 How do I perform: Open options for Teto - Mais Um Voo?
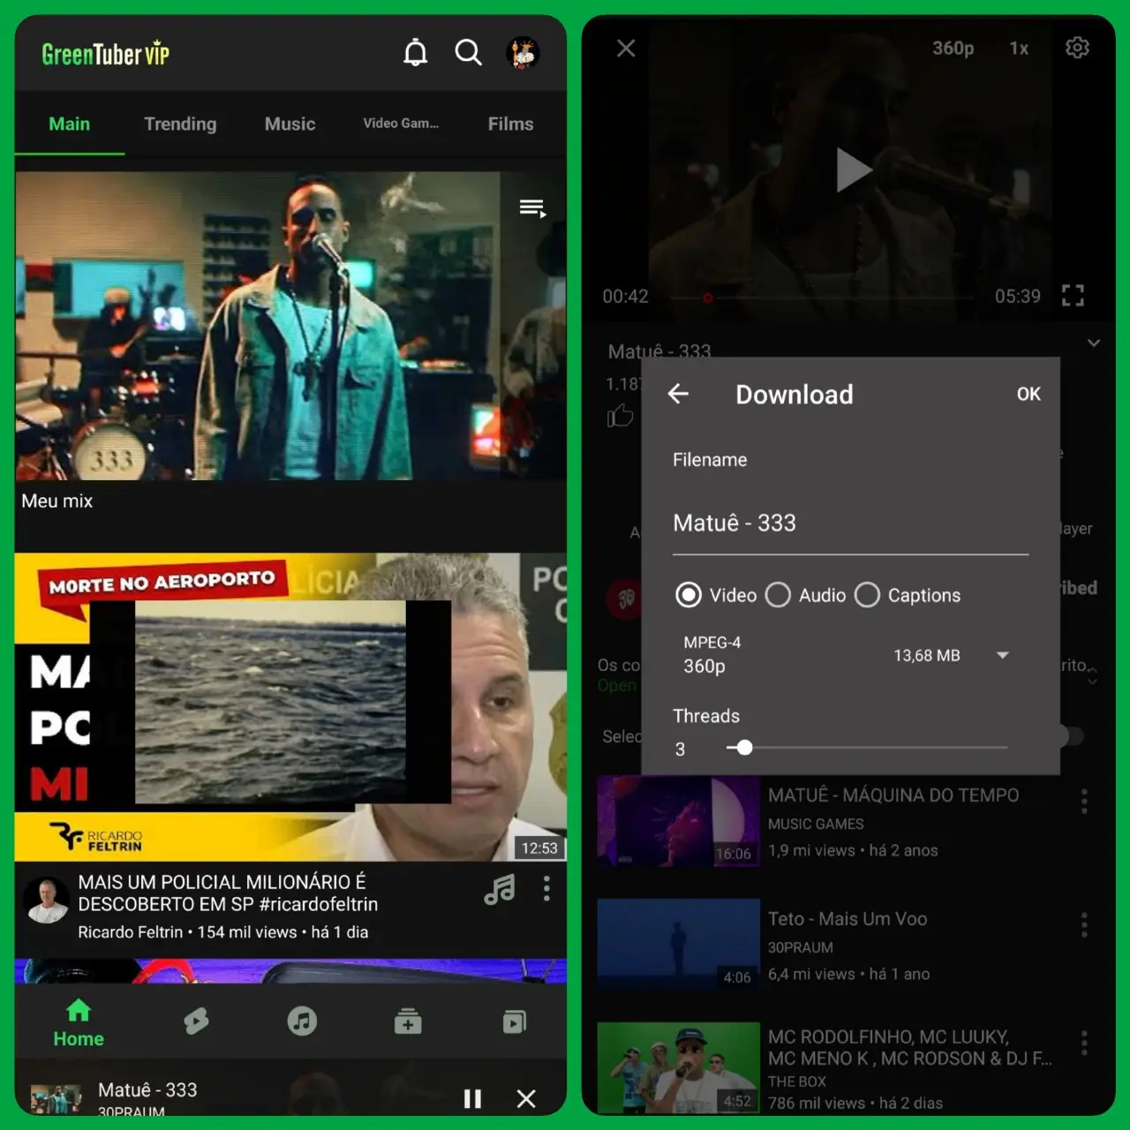(x=1084, y=925)
